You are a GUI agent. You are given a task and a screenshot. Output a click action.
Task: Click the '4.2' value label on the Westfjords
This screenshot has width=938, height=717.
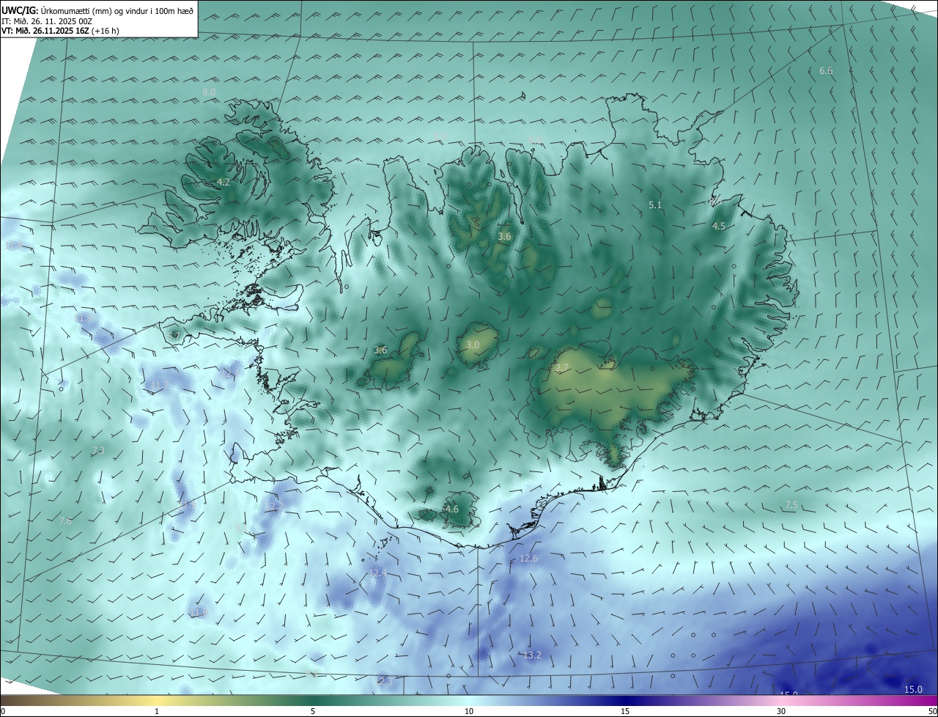tap(224, 182)
